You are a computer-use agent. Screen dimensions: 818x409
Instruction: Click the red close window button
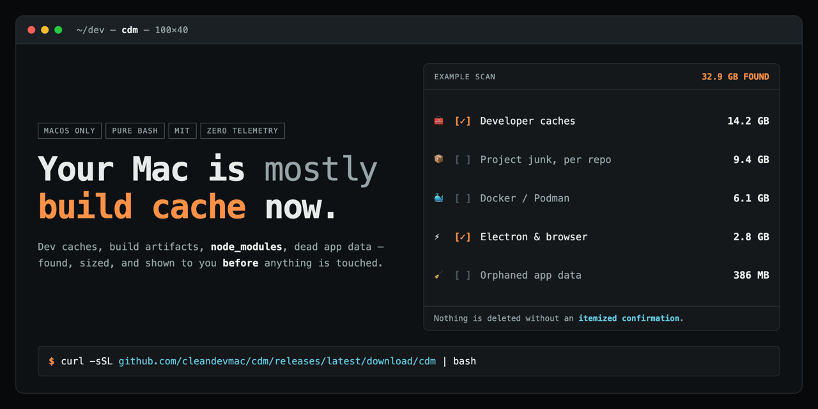click(x=31, y=30)
